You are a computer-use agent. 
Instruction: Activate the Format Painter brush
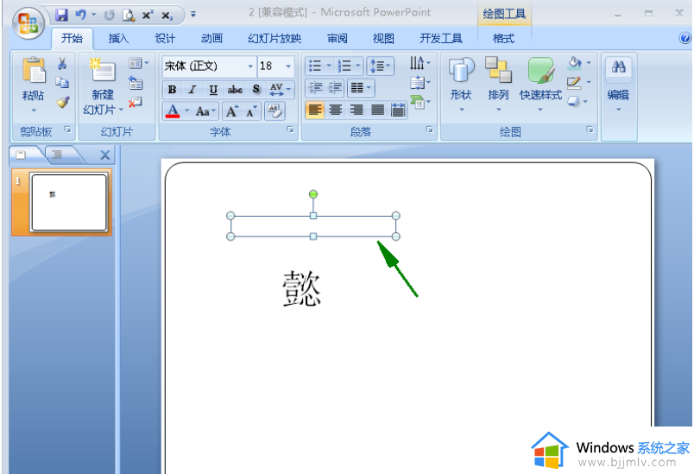tap(62, 102)
